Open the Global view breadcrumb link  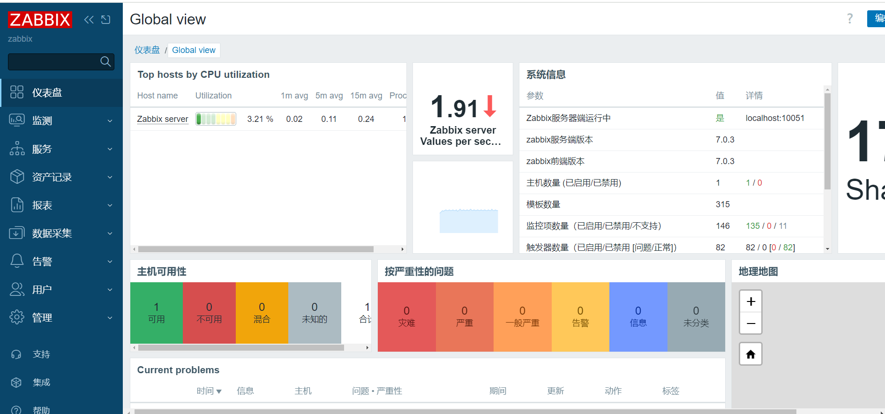point(194,50)
